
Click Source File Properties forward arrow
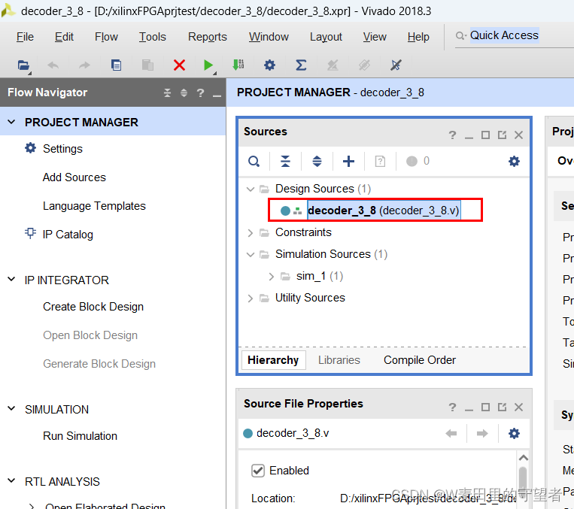(x=482, y=434)
